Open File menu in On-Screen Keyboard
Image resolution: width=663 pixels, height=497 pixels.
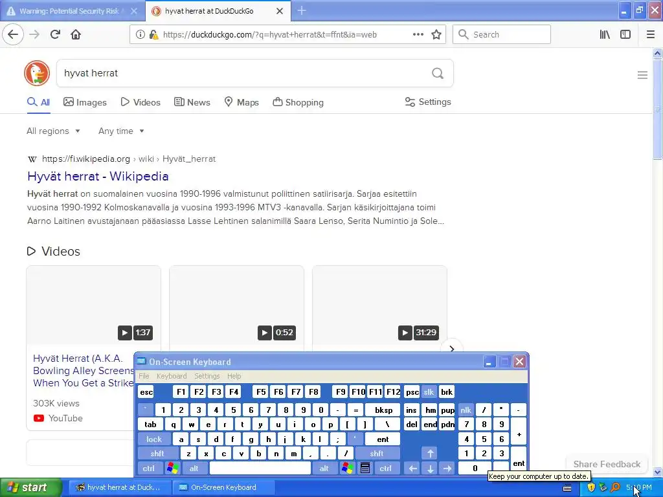(144, 376)
